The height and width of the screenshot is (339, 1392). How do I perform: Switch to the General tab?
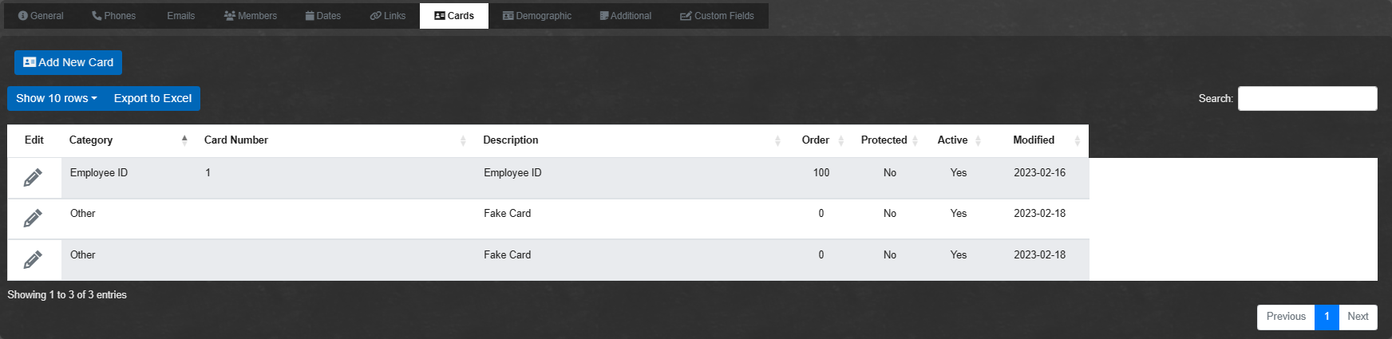pyautogui.click(x=41, y=16)
